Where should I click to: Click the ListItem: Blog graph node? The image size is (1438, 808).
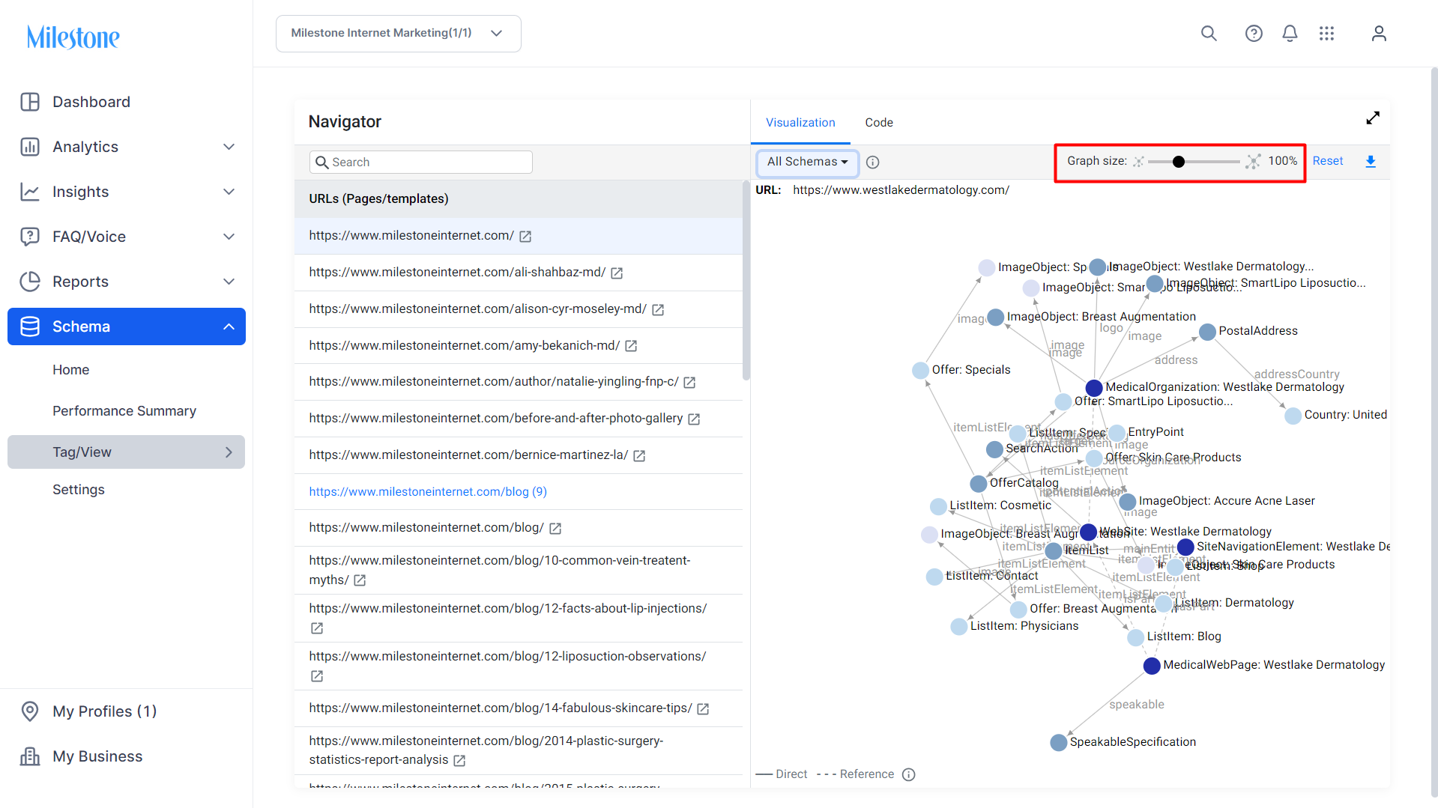point(1136,637)
